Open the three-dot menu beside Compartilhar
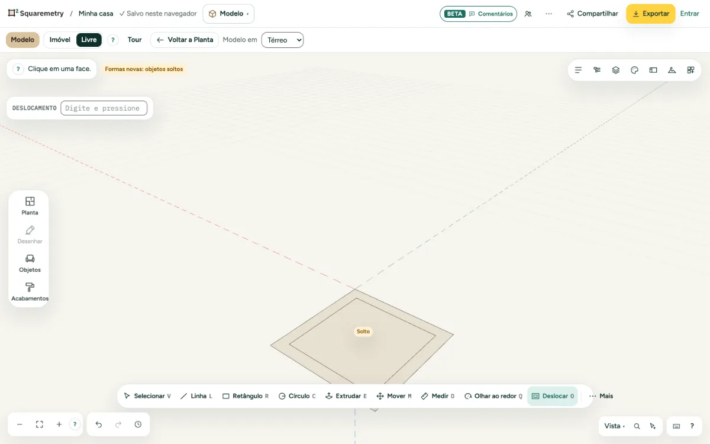 tap(549, 14)
